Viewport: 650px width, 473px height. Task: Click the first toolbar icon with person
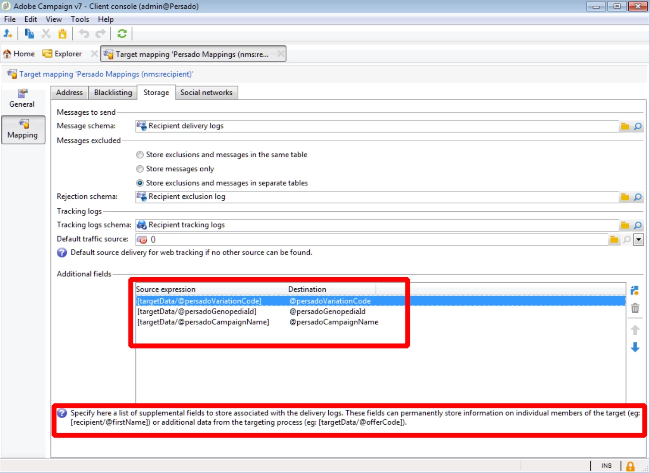(8, 34)
